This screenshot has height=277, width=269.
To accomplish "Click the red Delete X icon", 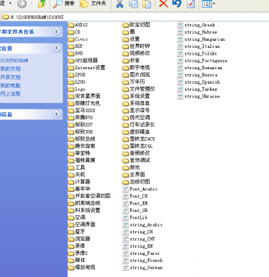I will coord(164,3).
